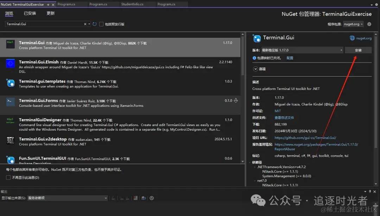Image resolution: width=380 pixels, height=216 pixels.
Task: Open the second Program.cs document tab
Action: pyautogui.click(x=104, y=4)
